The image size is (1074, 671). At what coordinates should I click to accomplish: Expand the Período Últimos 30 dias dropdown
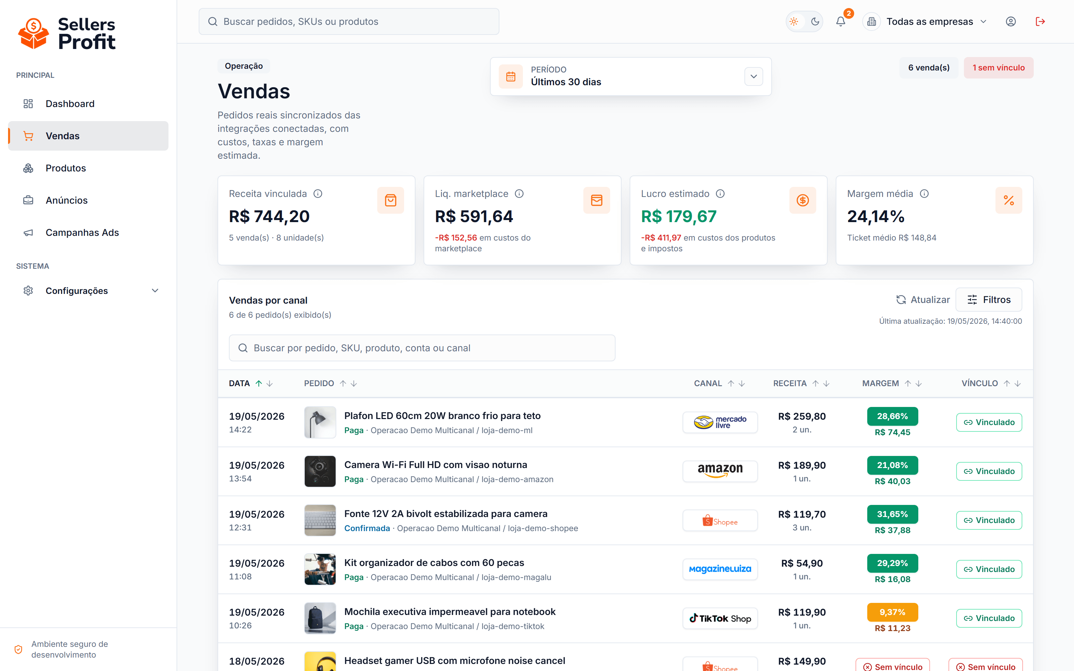pos(753,76)
